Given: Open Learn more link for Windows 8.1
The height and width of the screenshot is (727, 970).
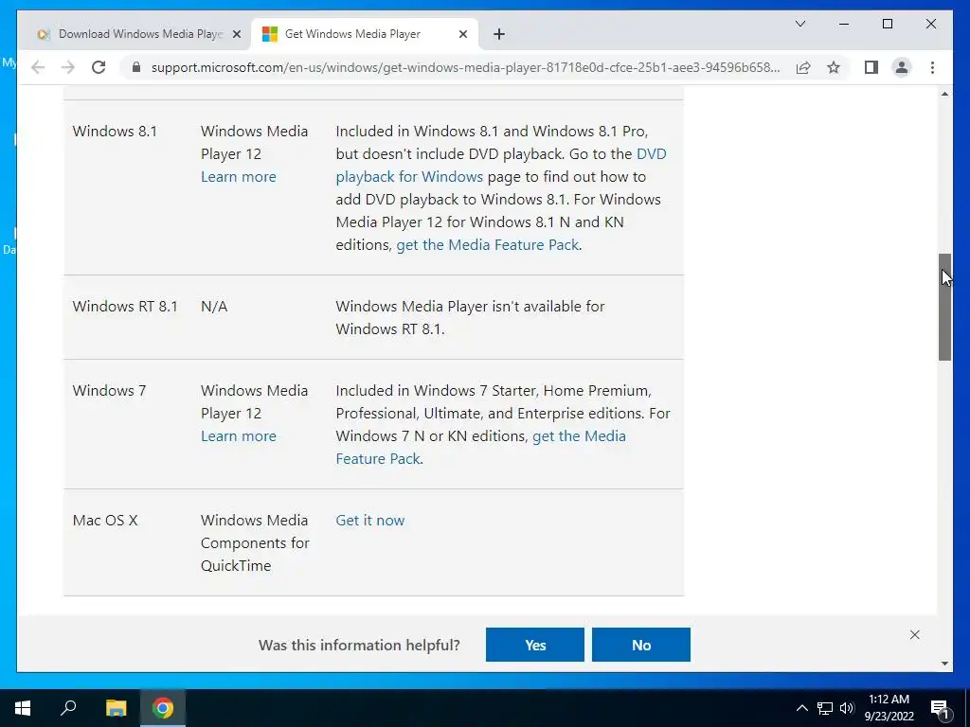Looking at the screenshot, I should click(x=238, y=177).
